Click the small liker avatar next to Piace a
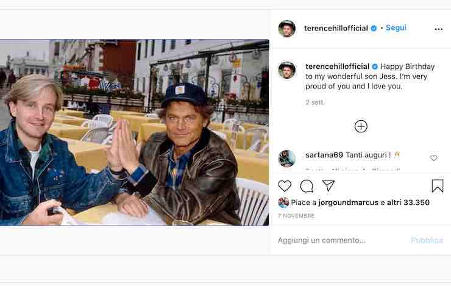The height and width of the screenshot is (286, 451). click(x=283, y=202)
